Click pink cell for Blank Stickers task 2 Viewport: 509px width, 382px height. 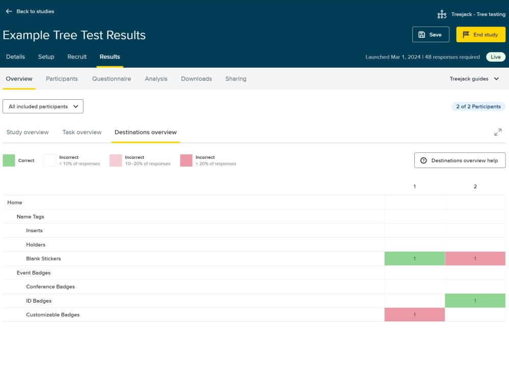[x=475, y=259]
